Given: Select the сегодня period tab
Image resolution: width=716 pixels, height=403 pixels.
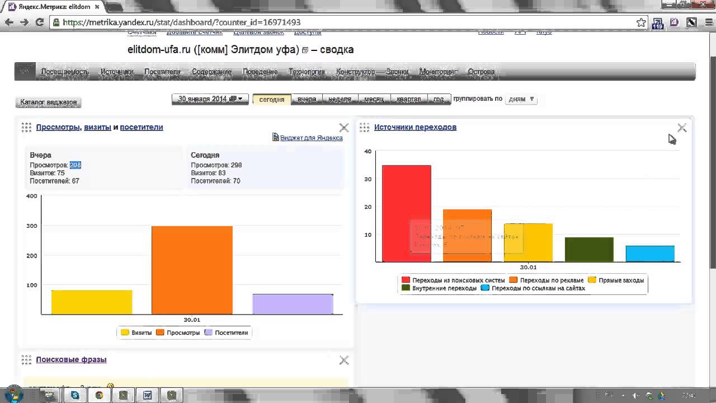Looking at the screenshot, I should pos(272,99).
